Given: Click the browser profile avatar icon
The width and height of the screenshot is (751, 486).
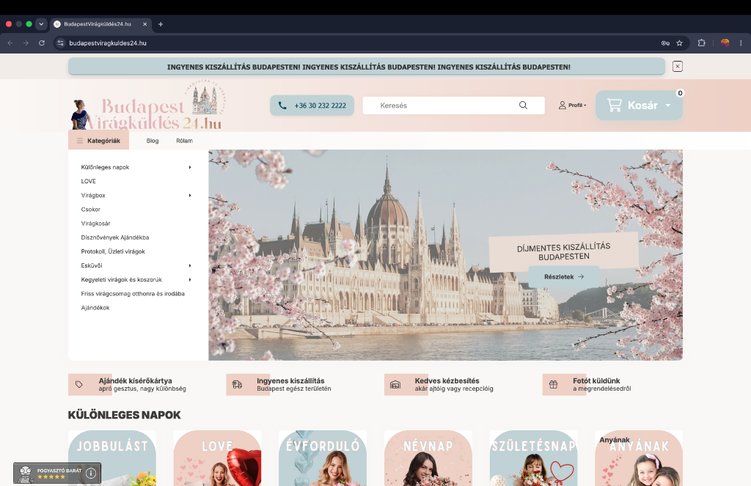Looking at the screenshot, I should point(725,43).
